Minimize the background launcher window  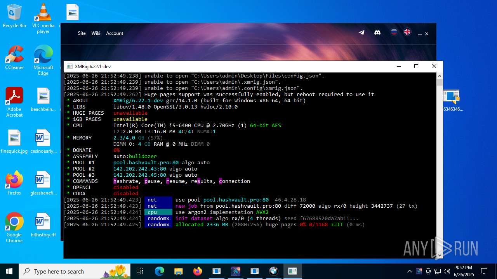420,34
